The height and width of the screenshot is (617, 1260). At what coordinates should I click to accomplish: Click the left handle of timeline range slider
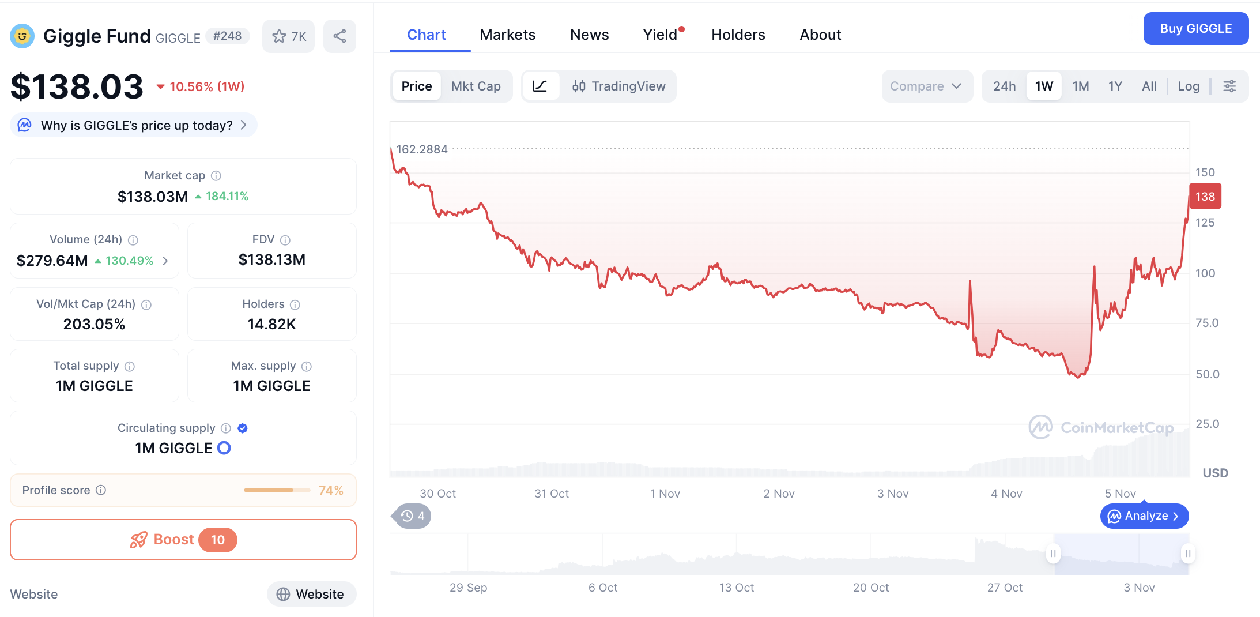coord(1053,554)
